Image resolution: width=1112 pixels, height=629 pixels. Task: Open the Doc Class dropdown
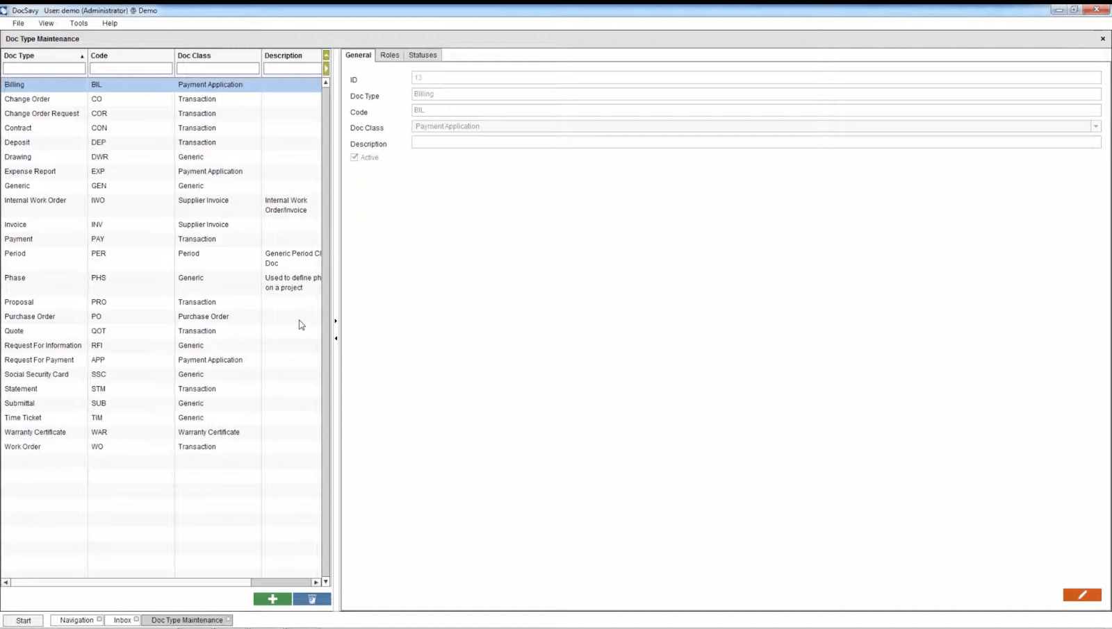click(1096, 126)
